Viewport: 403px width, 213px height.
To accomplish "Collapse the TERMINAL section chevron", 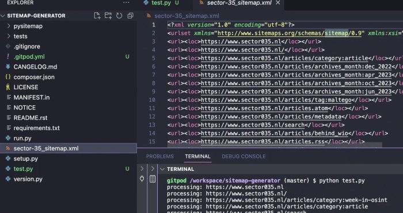I will coord(162,169).
